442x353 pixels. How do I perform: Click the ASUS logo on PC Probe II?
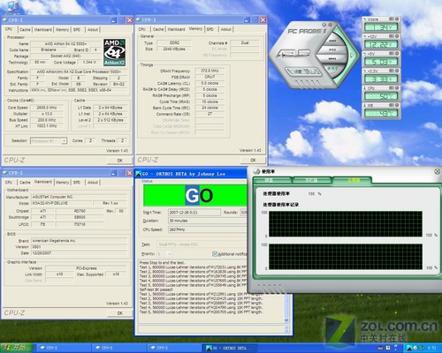293,54
